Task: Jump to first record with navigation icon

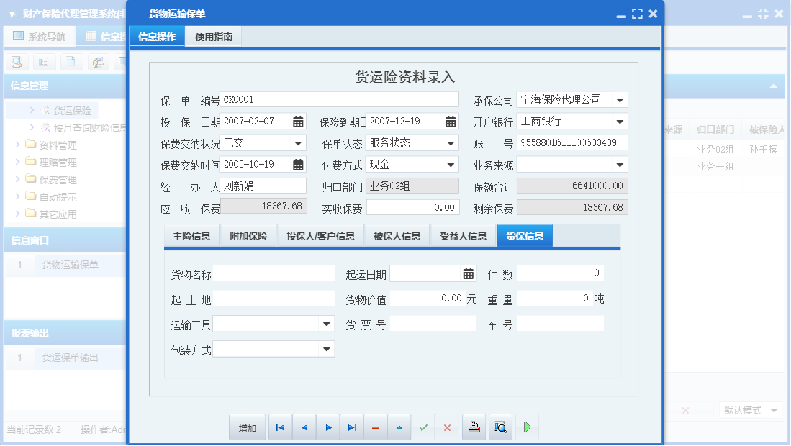Action: pos(280,427)
